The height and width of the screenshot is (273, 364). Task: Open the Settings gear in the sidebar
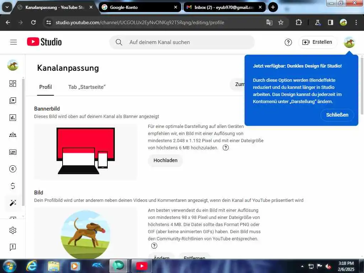point(13,230)
